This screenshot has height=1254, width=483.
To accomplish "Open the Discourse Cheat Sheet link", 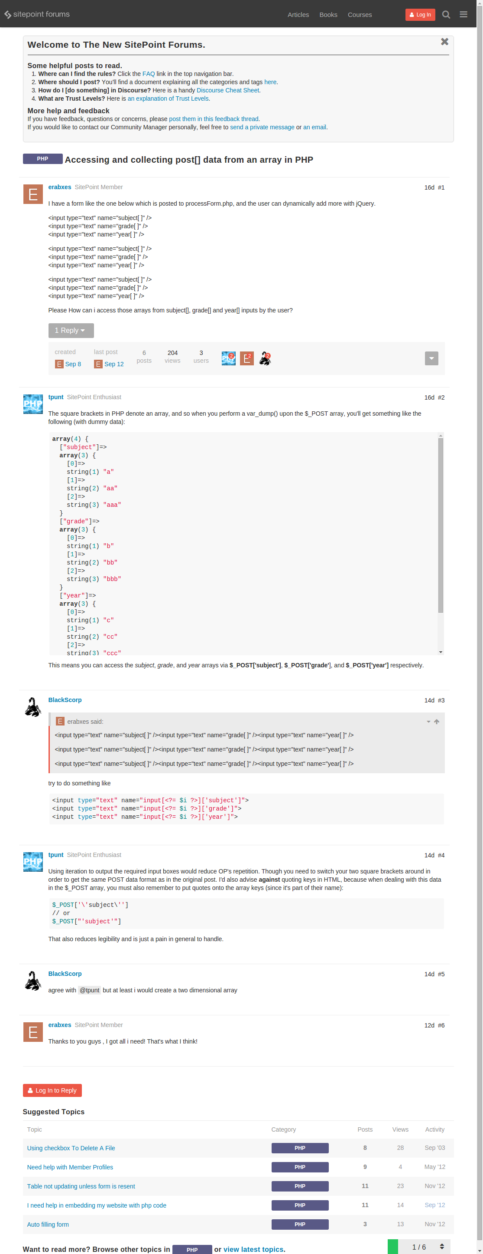I will (227, 90).
